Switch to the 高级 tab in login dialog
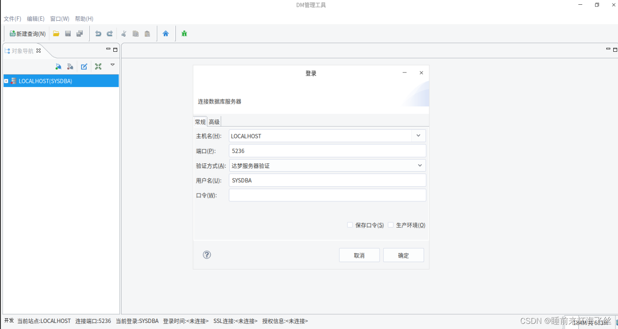 tap(214, 122)
